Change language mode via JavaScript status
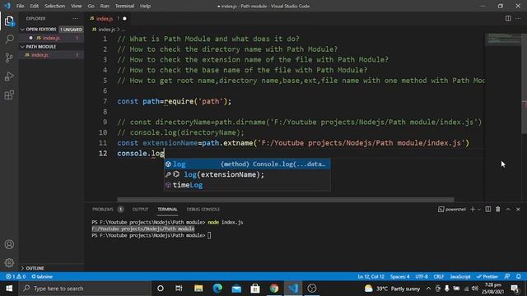527x296 pixels. tap(460, 276)
